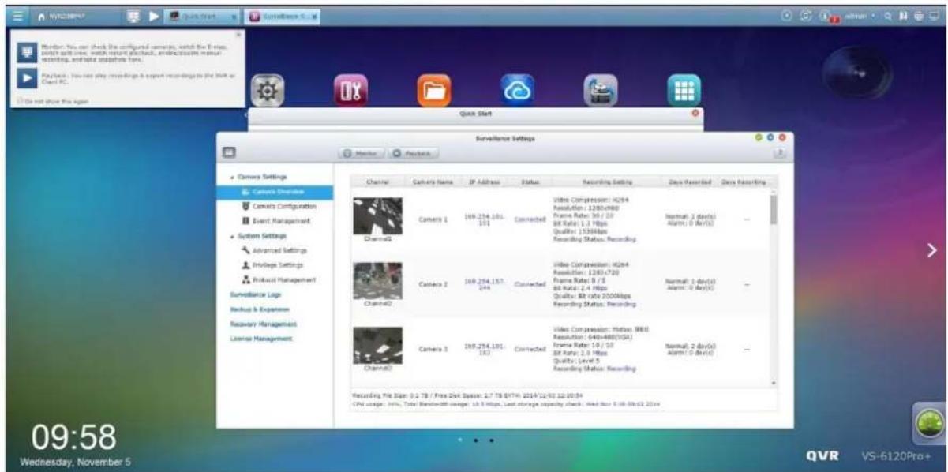Open the teal app grid desktop icon

(684, 91)
